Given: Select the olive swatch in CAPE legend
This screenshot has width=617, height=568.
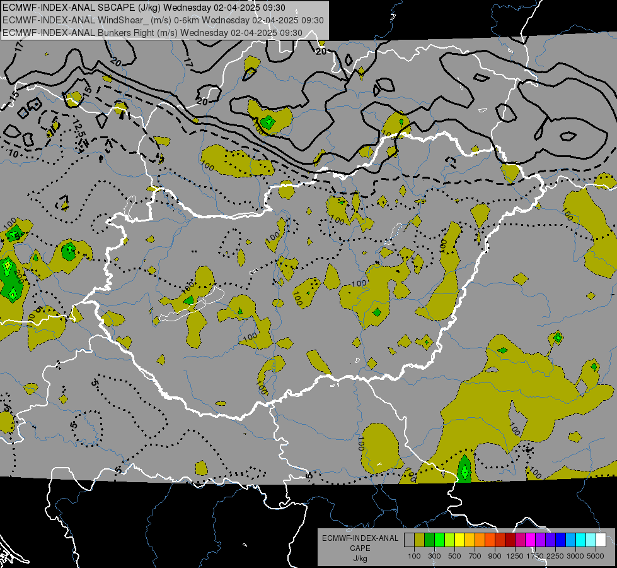Looking at the screenshot, I should tap(420, 540).
